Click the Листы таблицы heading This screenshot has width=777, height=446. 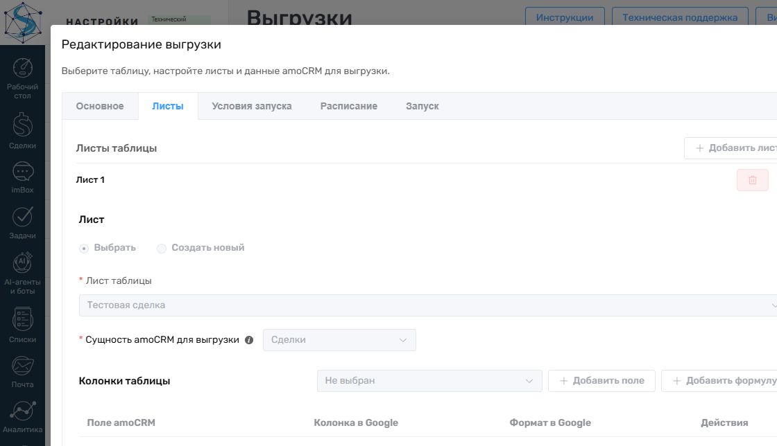(x=117, y=148)
